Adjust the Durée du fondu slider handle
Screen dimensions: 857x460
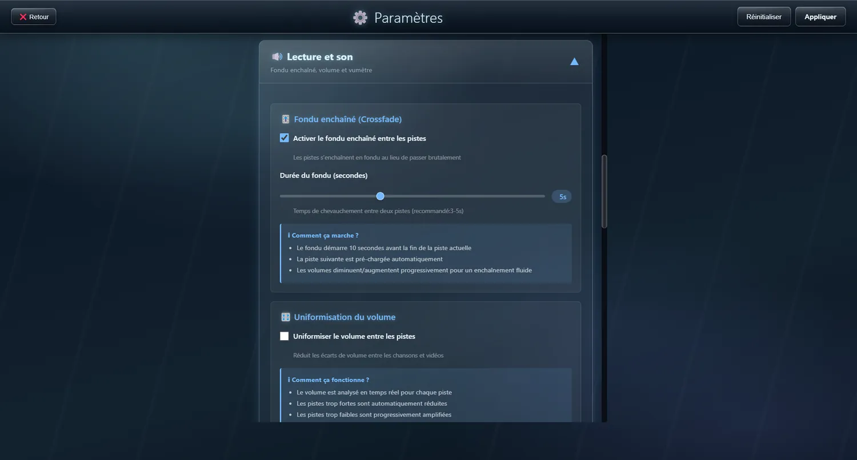[381, 196]
